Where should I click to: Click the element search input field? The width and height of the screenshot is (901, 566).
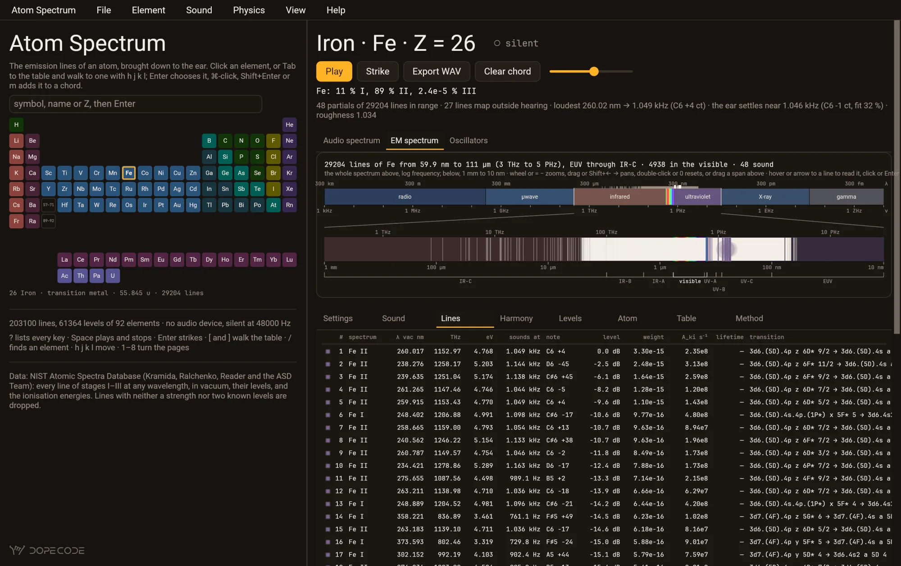[136, 104]
